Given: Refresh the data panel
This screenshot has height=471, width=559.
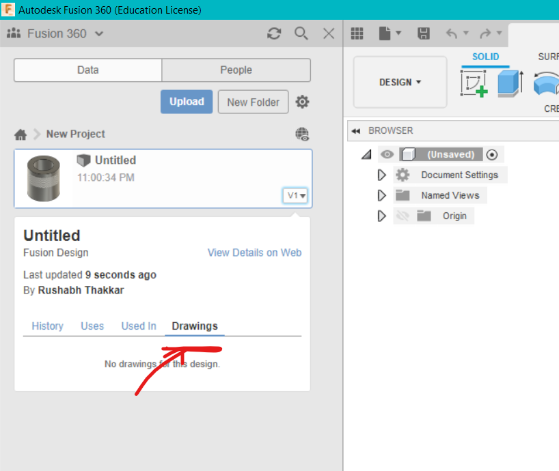Looking at the screenshot, I should [274, 33].
